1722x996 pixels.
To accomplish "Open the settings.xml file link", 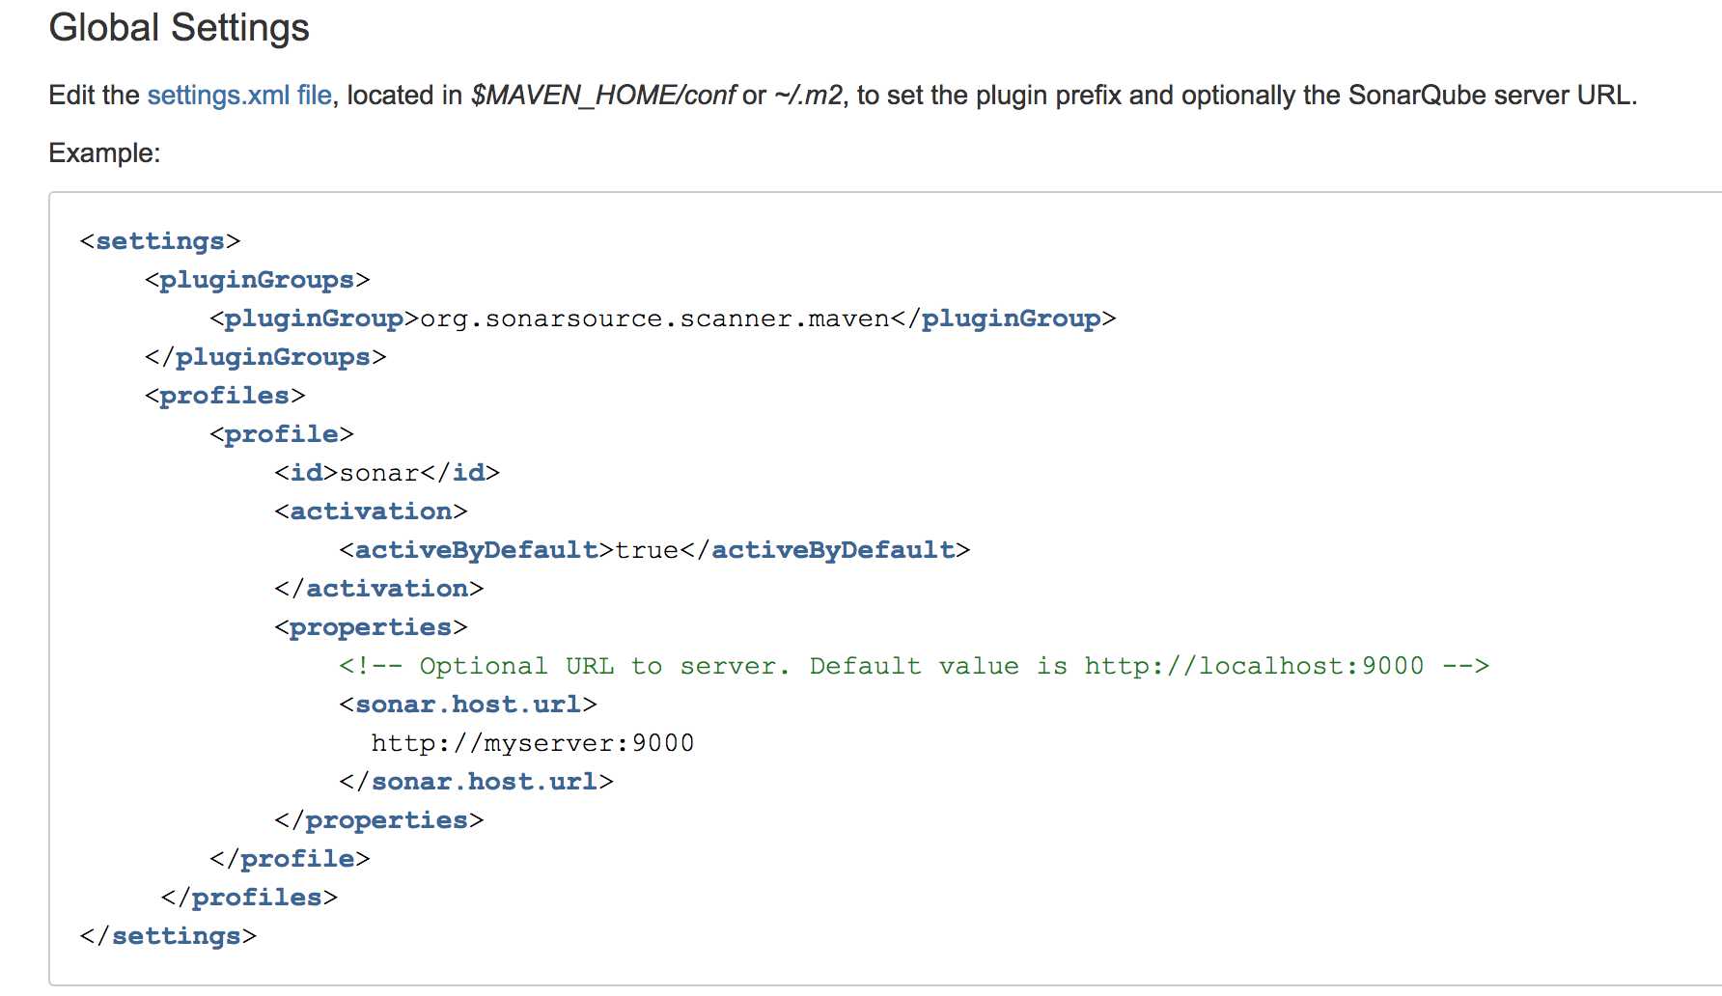I will click(239, 96).
